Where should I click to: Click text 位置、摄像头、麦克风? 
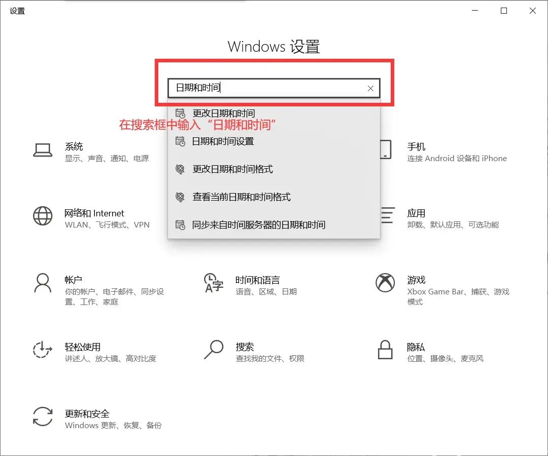[446, 358]
